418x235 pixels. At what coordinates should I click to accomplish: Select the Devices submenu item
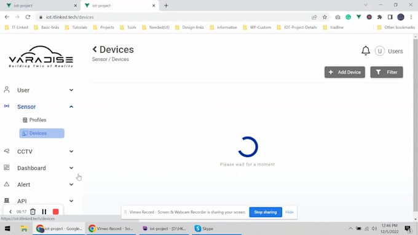pos(42,133)
